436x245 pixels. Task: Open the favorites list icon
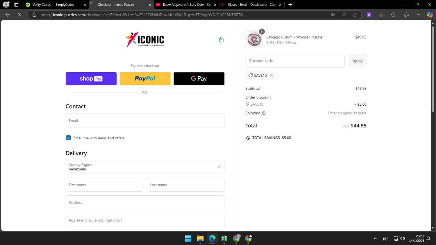click(406, 15)
